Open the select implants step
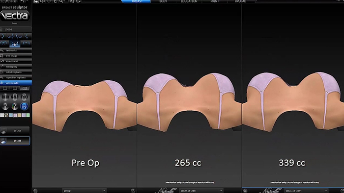Viewport: 344px width, 193px height. (16, 72)
